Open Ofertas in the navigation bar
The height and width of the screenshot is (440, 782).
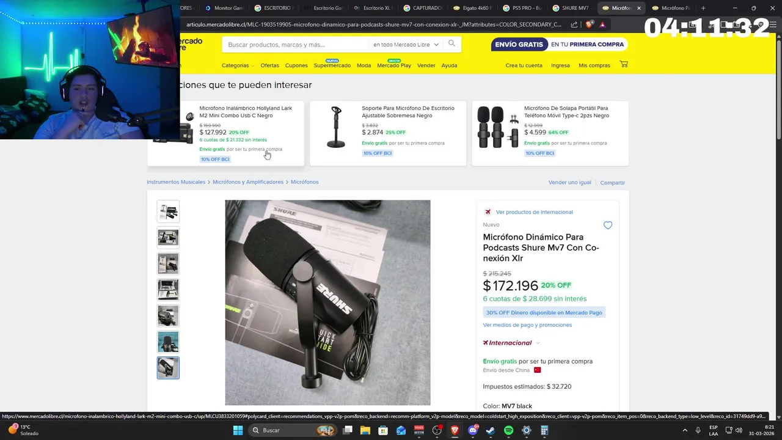coord(269,65)
